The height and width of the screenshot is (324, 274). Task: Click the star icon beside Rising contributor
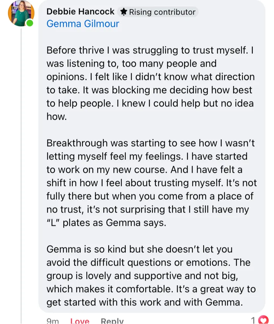pos(124,12)
